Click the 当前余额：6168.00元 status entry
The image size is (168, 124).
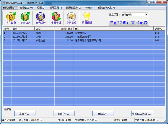[x=146, y=120]
